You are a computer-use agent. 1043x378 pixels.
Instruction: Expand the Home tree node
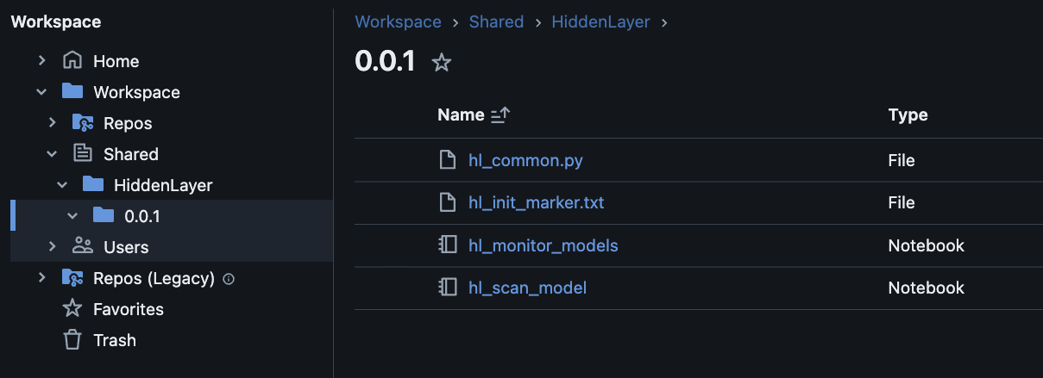tap(41, 61)
